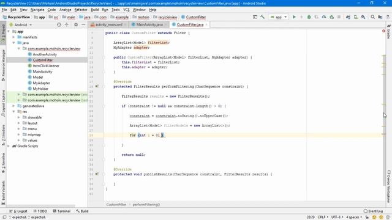The image size is (392, 220).
Task: Click Attach debugger to Android process icon
Action: click(x=332, y=17)
